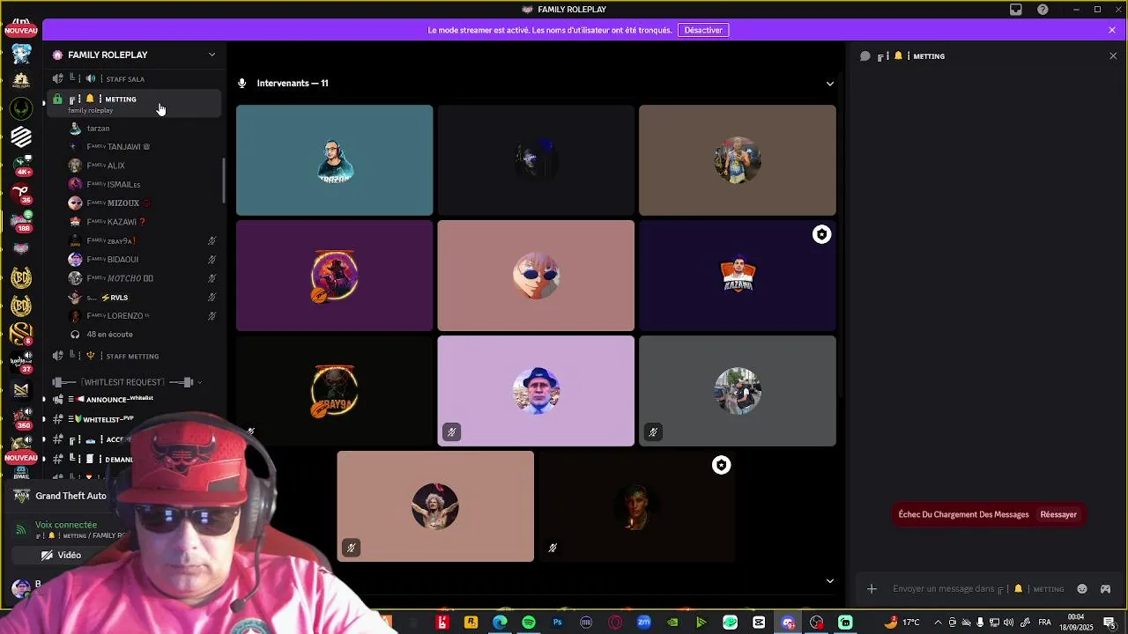Retry loading messages with Réessayer
The image size is (1128, 634).
1058,514
